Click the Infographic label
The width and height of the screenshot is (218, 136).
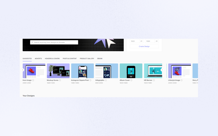(x=100, y=80)
